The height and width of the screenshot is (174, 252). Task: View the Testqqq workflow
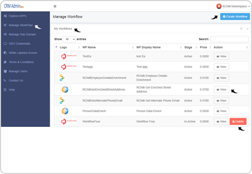[x=221, y=67]
